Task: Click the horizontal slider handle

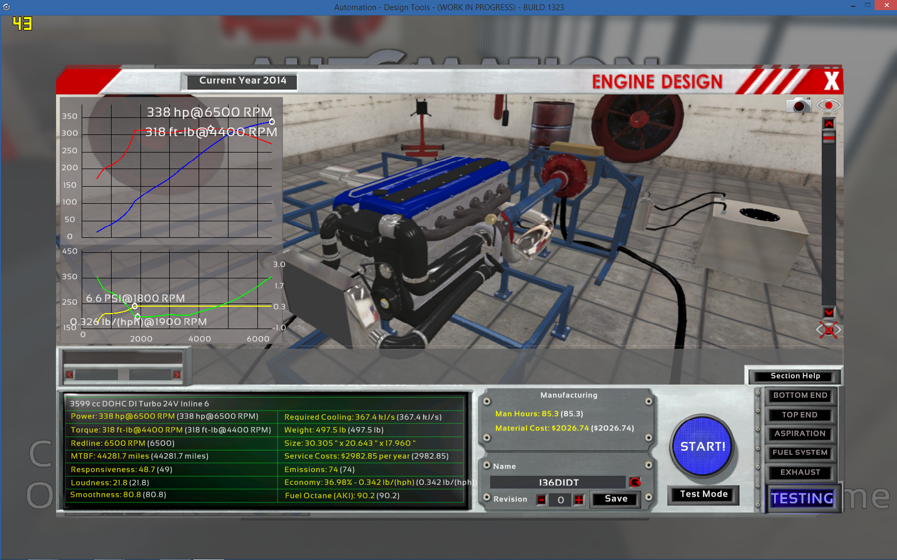Action: pyautogui.click(x=123, y=374)
